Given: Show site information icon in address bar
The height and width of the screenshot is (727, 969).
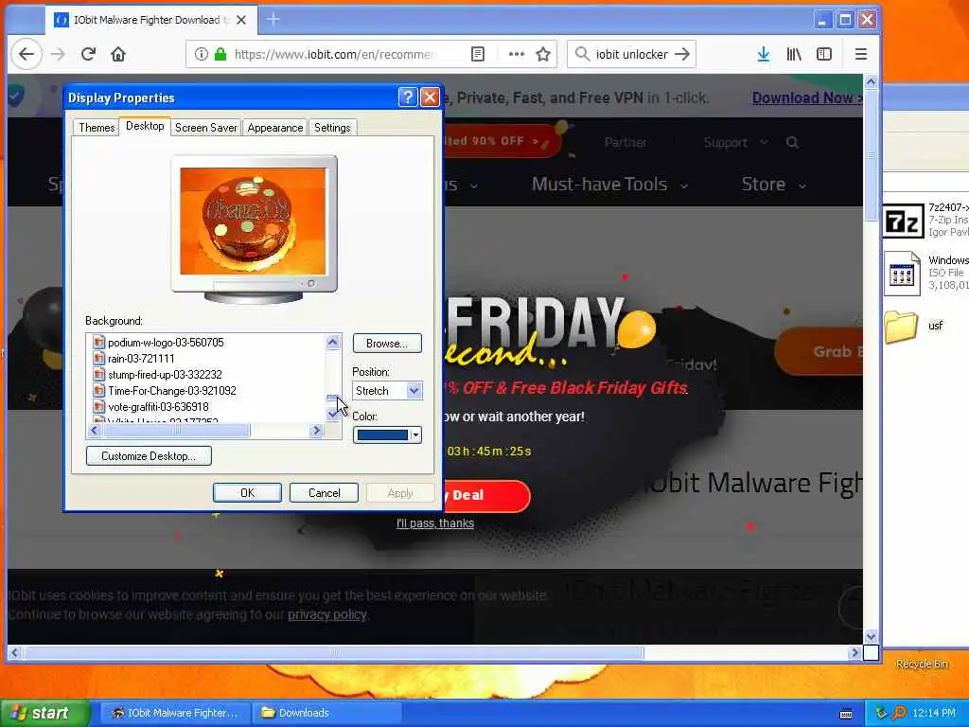Looking at the screenshot, I should click(201, 54).
